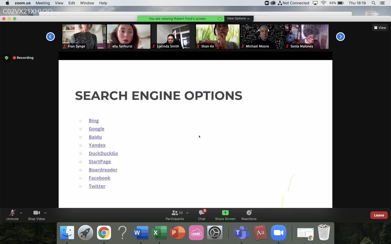
Task: Click the AirPlay display icon
Action: tap(315, 3)
